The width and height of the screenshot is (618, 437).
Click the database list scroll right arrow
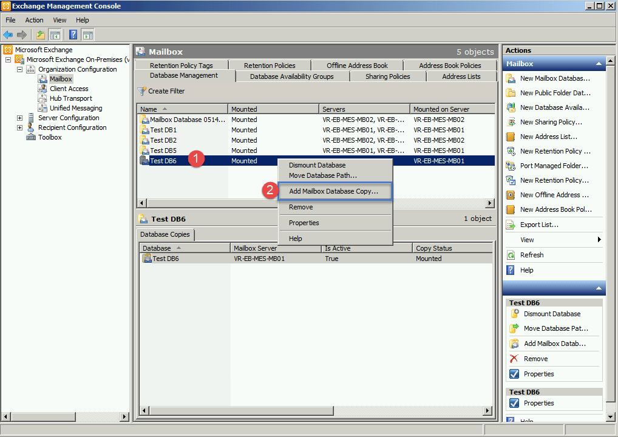point(490,203)
